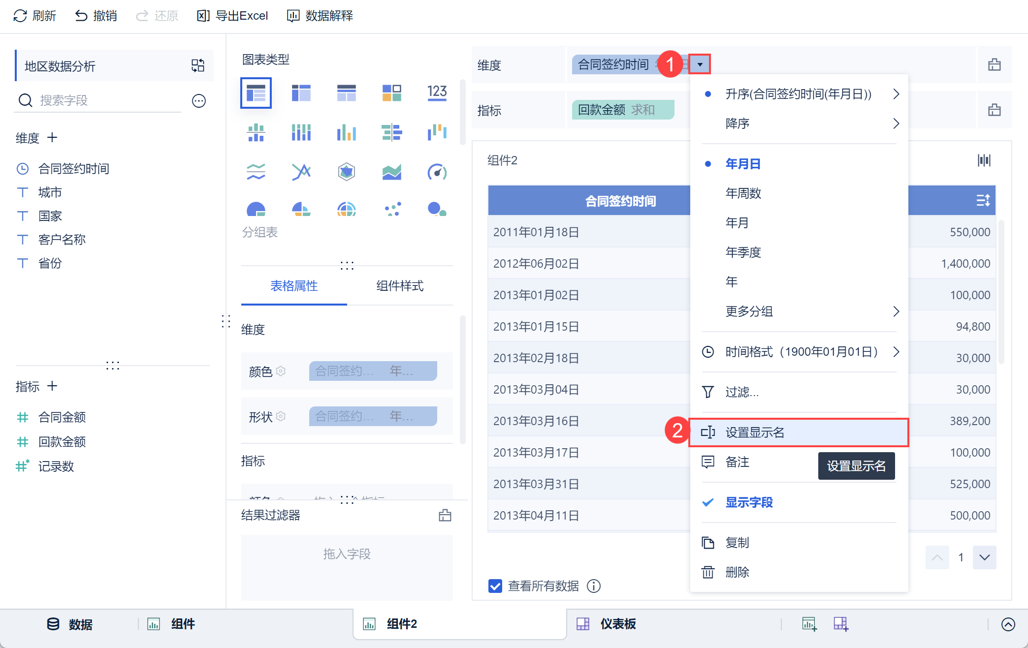Select the KPI indicator card chart type
This screenshot has height=648, width=1028.
click(x=437, y=93)
